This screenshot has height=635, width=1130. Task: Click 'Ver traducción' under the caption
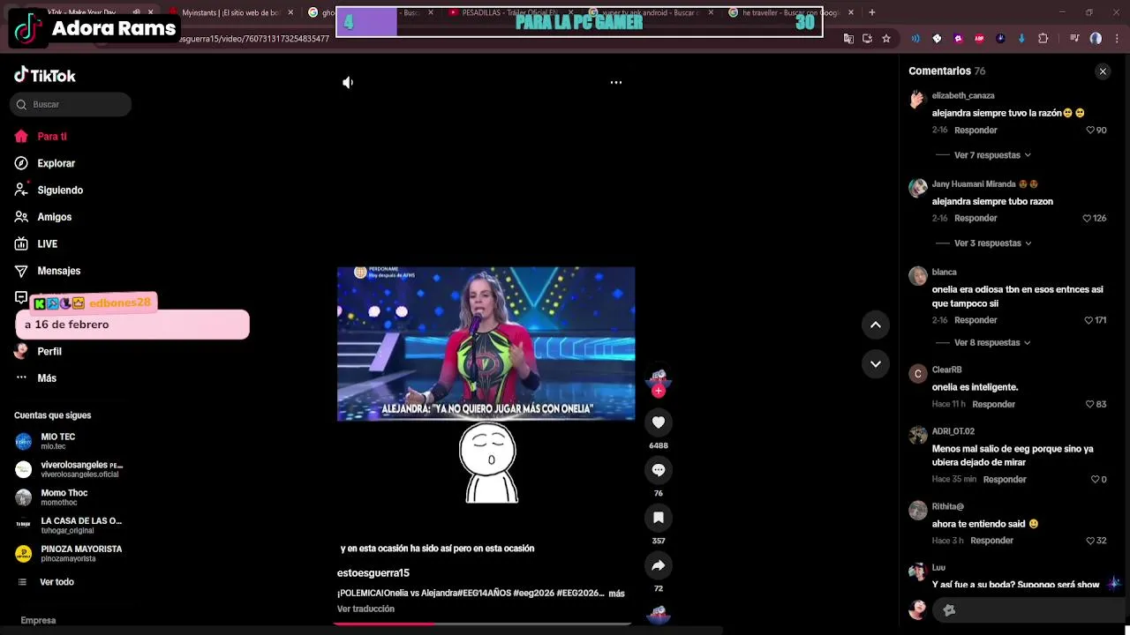[x=365, y=609]
